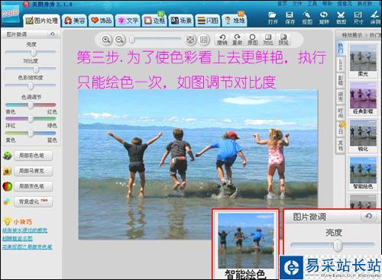Reset the 图片微调 panel adjustments

point(53,34)
